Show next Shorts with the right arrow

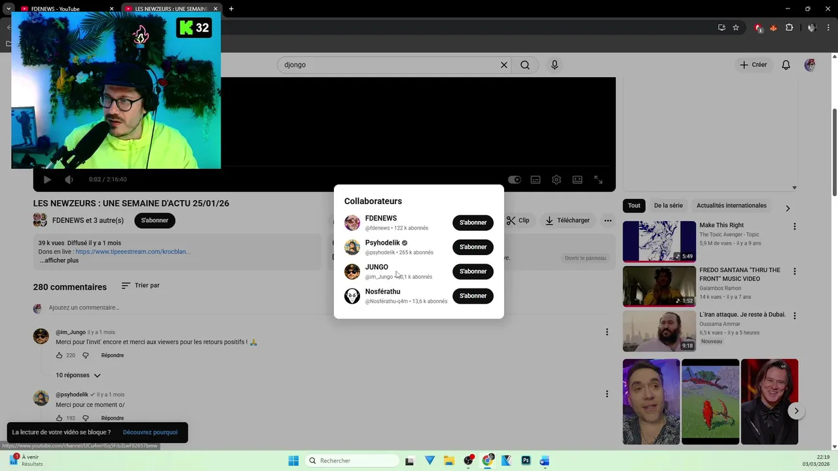796,411
